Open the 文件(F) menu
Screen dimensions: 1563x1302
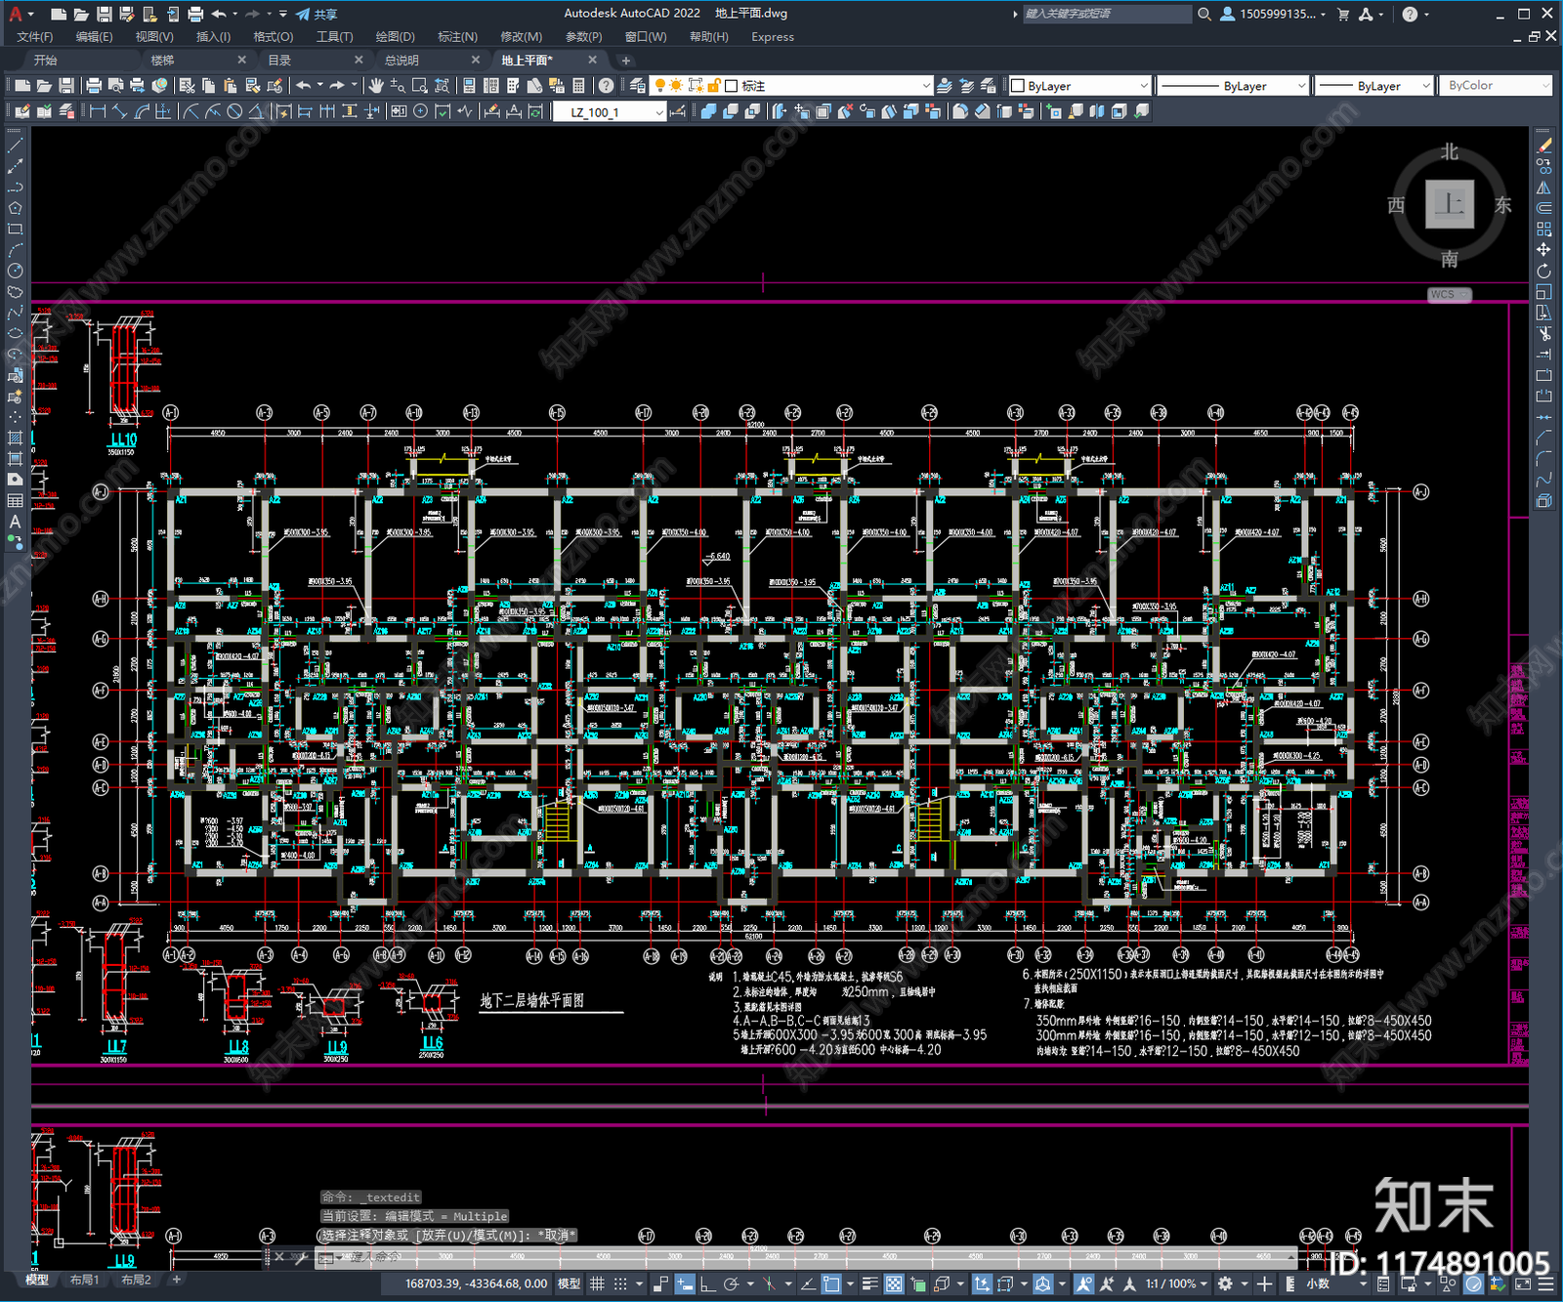click(35, 37)
